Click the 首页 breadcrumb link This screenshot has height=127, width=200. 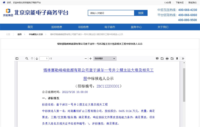pos(19,34)
